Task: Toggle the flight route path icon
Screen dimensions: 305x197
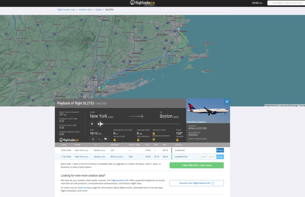Action: pyautogui.click(x=99, y=139)
